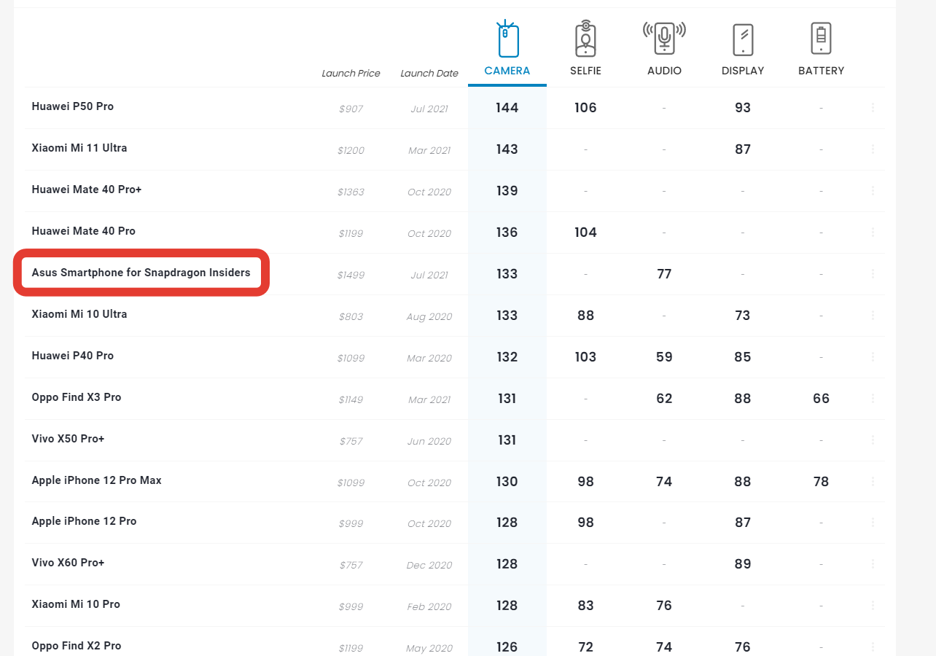The image size is (936, 656).
Task: Click the Aug 2020 launch date cell
Action: (429, 317)
